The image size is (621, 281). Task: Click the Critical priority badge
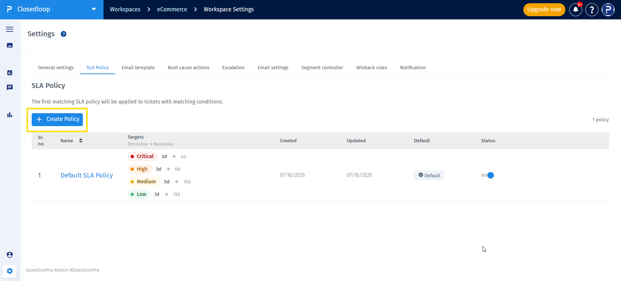click(143, 157)
